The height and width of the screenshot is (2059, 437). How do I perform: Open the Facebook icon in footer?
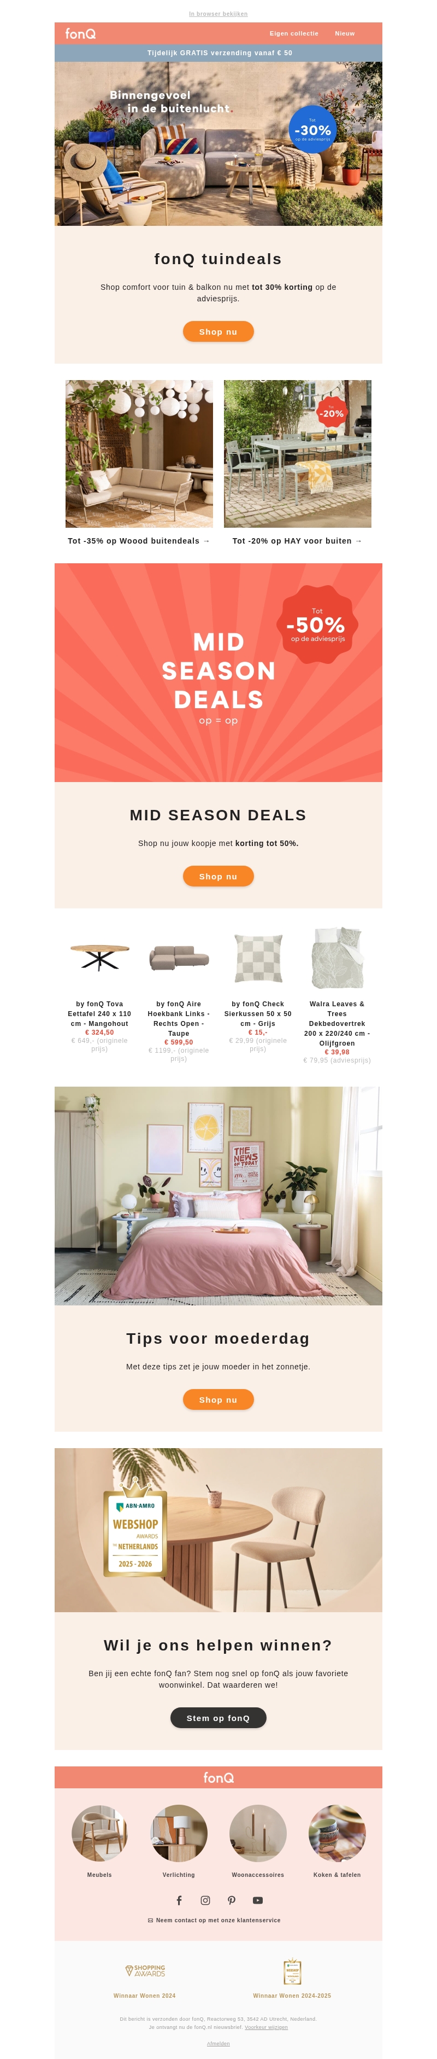point(179,1900)
